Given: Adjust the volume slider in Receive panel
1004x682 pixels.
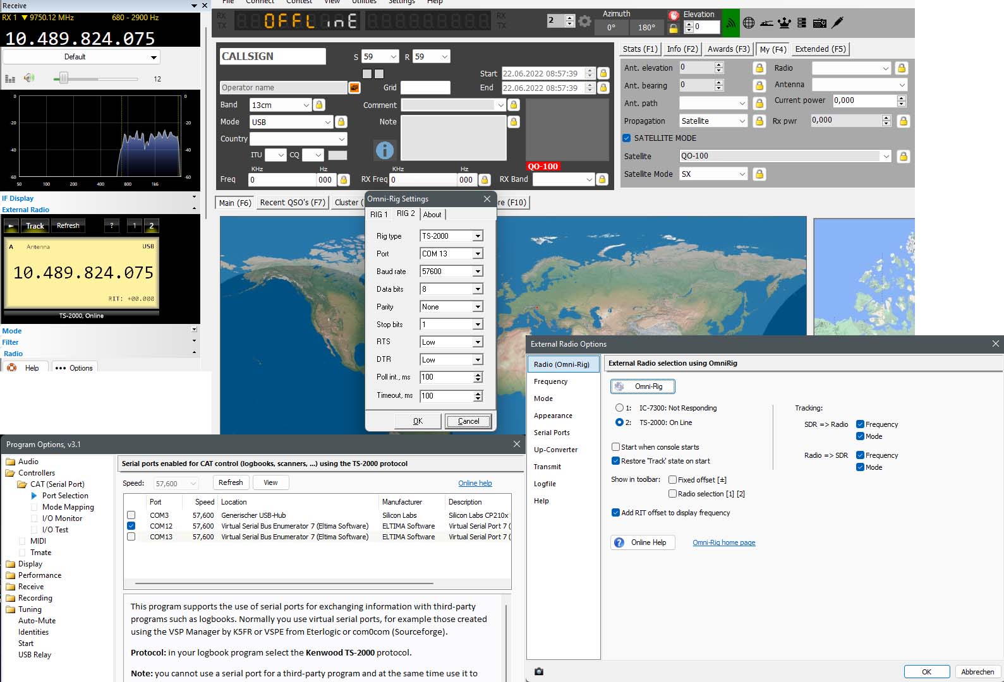Looking at the screenshot, I should [63, 78].
